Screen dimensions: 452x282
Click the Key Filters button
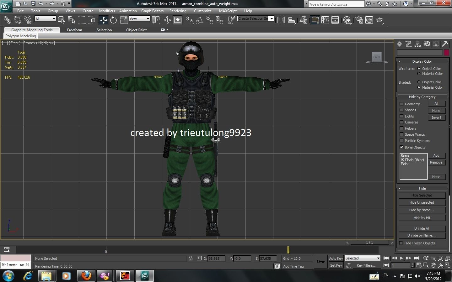point(367,265)
